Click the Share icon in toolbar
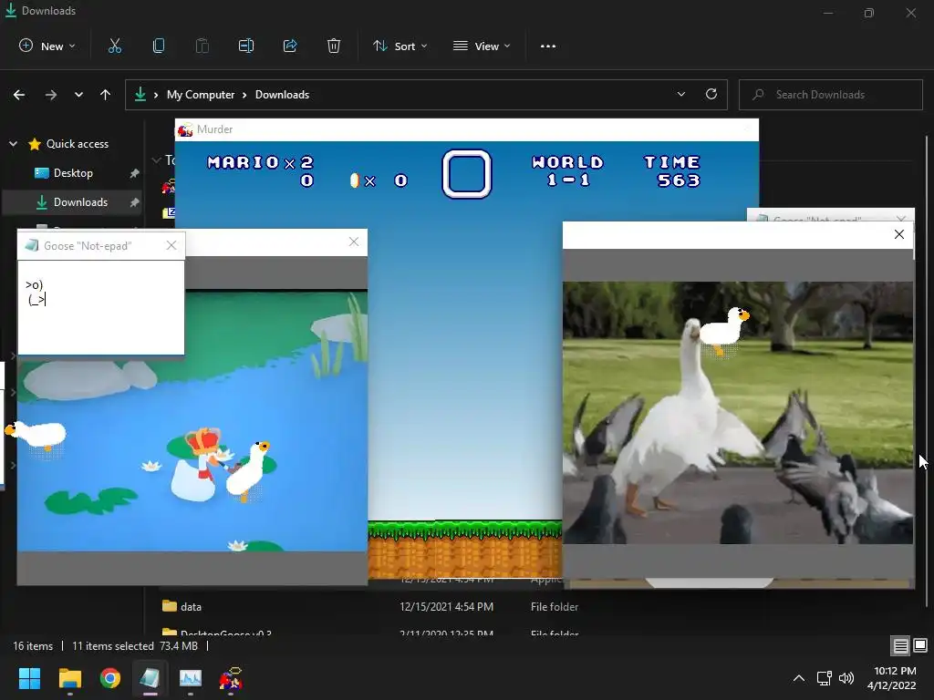The image size is (934, 700). point(290,46)
